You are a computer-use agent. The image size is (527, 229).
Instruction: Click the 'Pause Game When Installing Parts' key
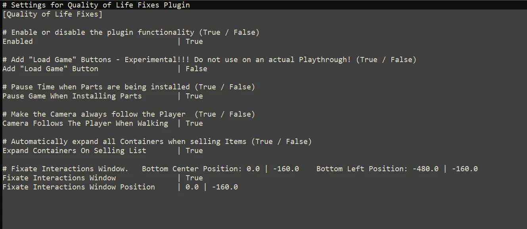72,96
